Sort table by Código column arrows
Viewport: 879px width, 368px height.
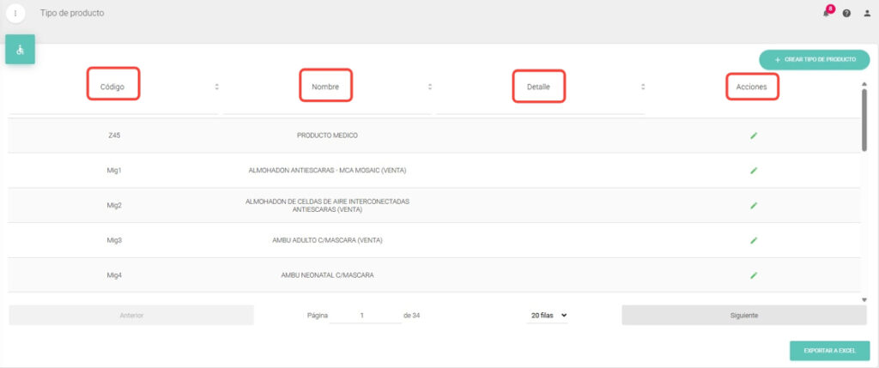tap(217, 87)
